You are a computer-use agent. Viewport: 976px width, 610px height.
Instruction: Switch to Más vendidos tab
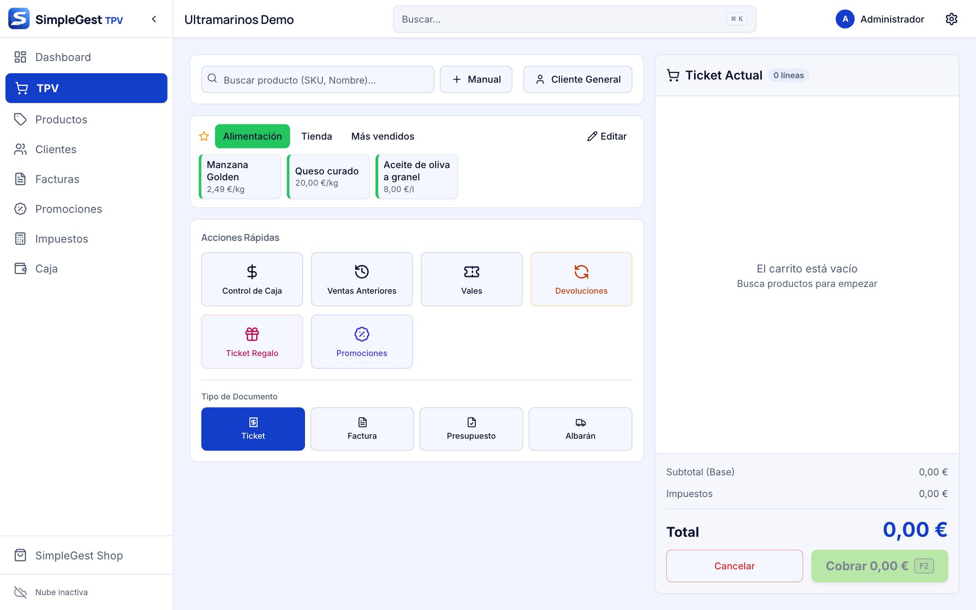tap(382, 136)
